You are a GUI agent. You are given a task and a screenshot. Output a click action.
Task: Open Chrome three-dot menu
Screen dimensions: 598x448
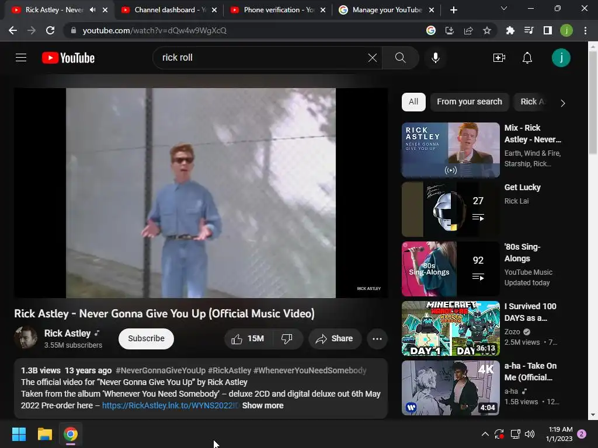585,30
